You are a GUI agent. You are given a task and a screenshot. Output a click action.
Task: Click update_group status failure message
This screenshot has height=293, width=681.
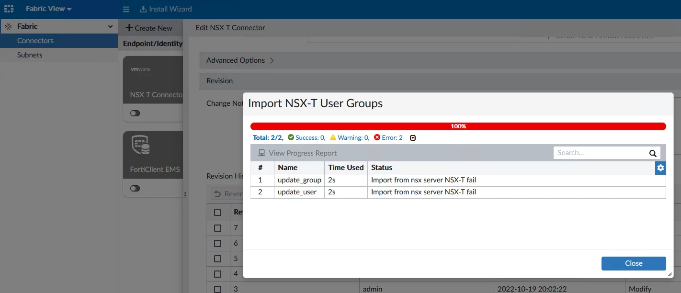[x=423, y=180]
